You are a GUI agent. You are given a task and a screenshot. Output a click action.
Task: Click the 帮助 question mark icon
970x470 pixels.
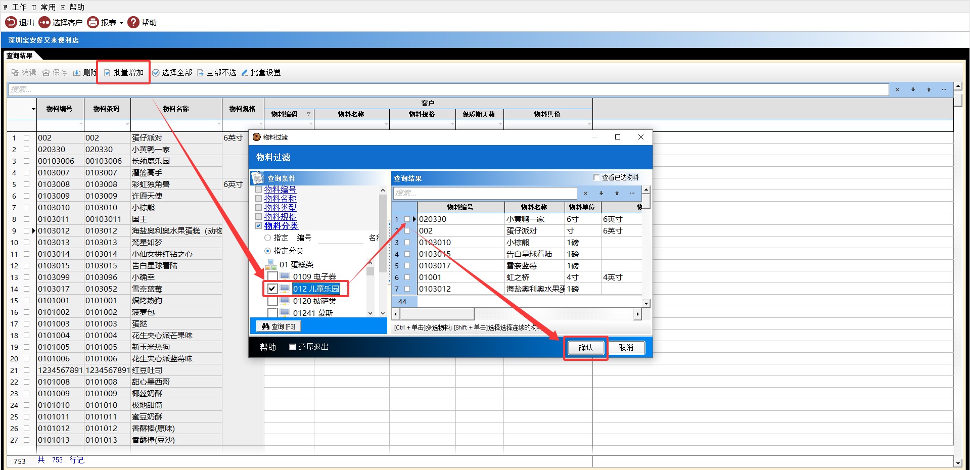coord(133,22)
